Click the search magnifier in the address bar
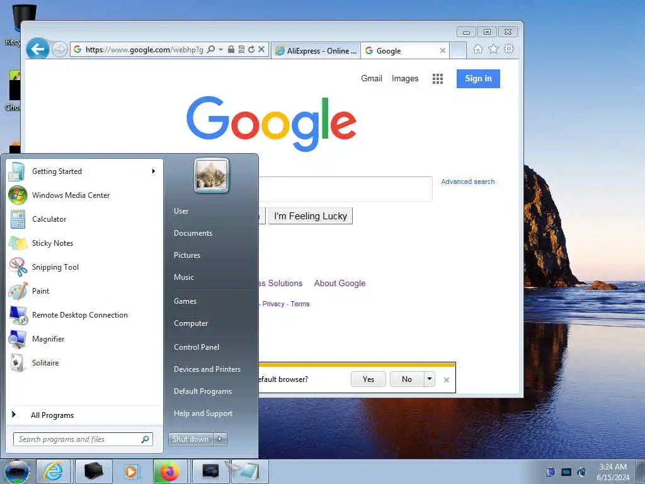Image resolution: width=645 pixels, height=484 pixels. point(211,49)
